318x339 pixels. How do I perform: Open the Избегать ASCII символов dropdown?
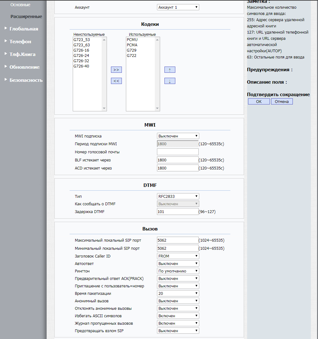tap(178, 316)
